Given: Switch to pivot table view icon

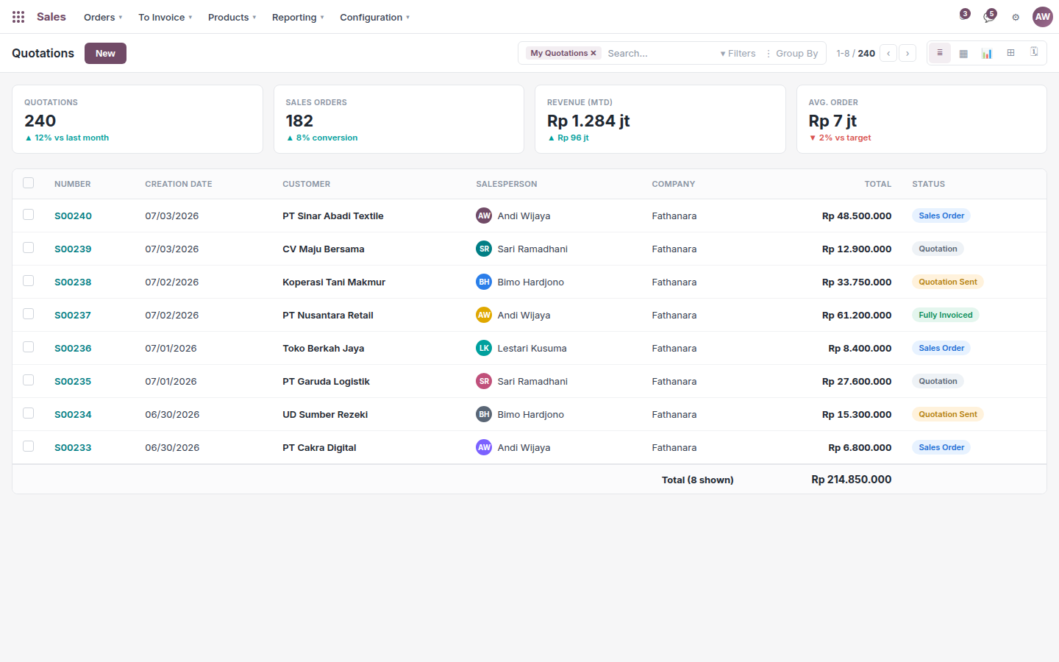Looking at the screenshot, I should [x=1010, y=53].
